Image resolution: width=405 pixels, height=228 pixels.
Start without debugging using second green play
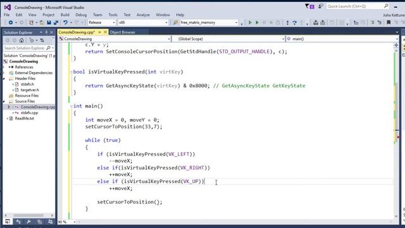pyautogui.click(x=257, y=23)
